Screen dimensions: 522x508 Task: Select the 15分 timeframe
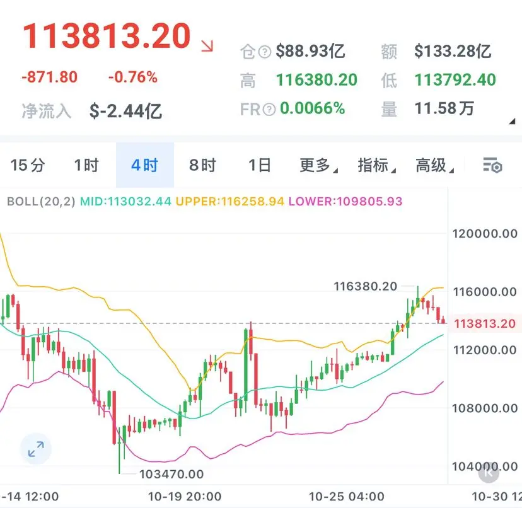pos(28,165)
